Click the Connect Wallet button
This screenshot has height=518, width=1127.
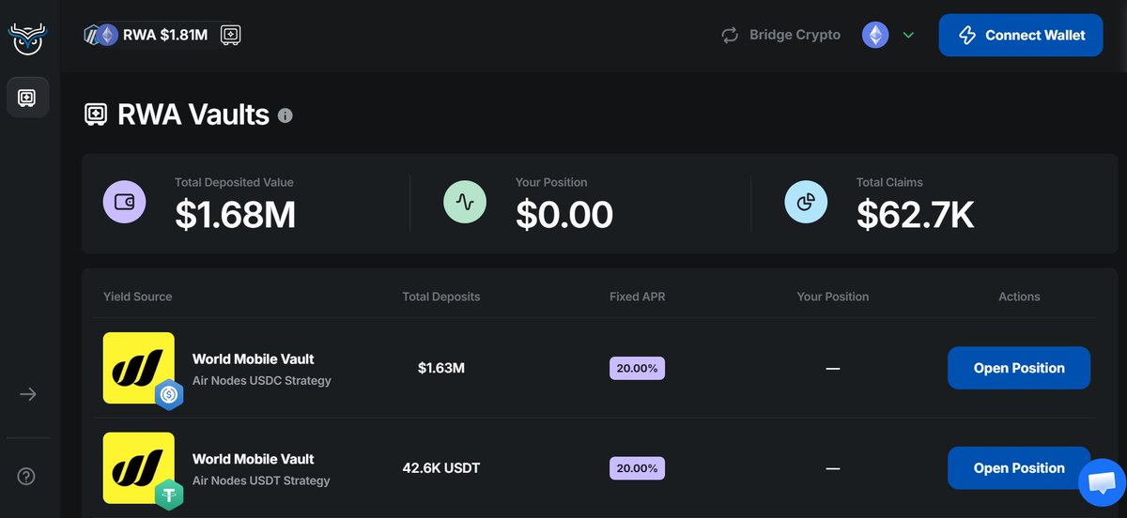[1021, 36]
